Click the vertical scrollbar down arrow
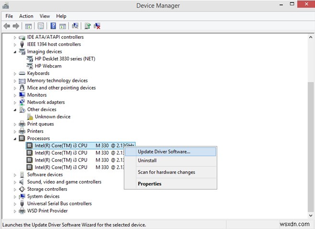The height and width of the screenshot is (229, 315). 311,216
